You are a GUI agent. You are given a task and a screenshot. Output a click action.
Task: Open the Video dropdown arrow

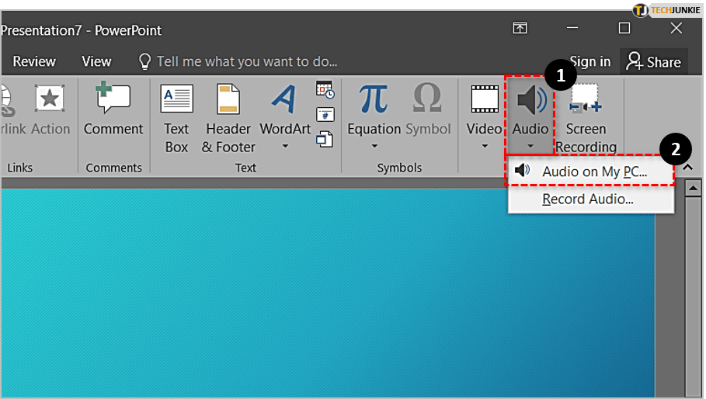tap(485, 147)
